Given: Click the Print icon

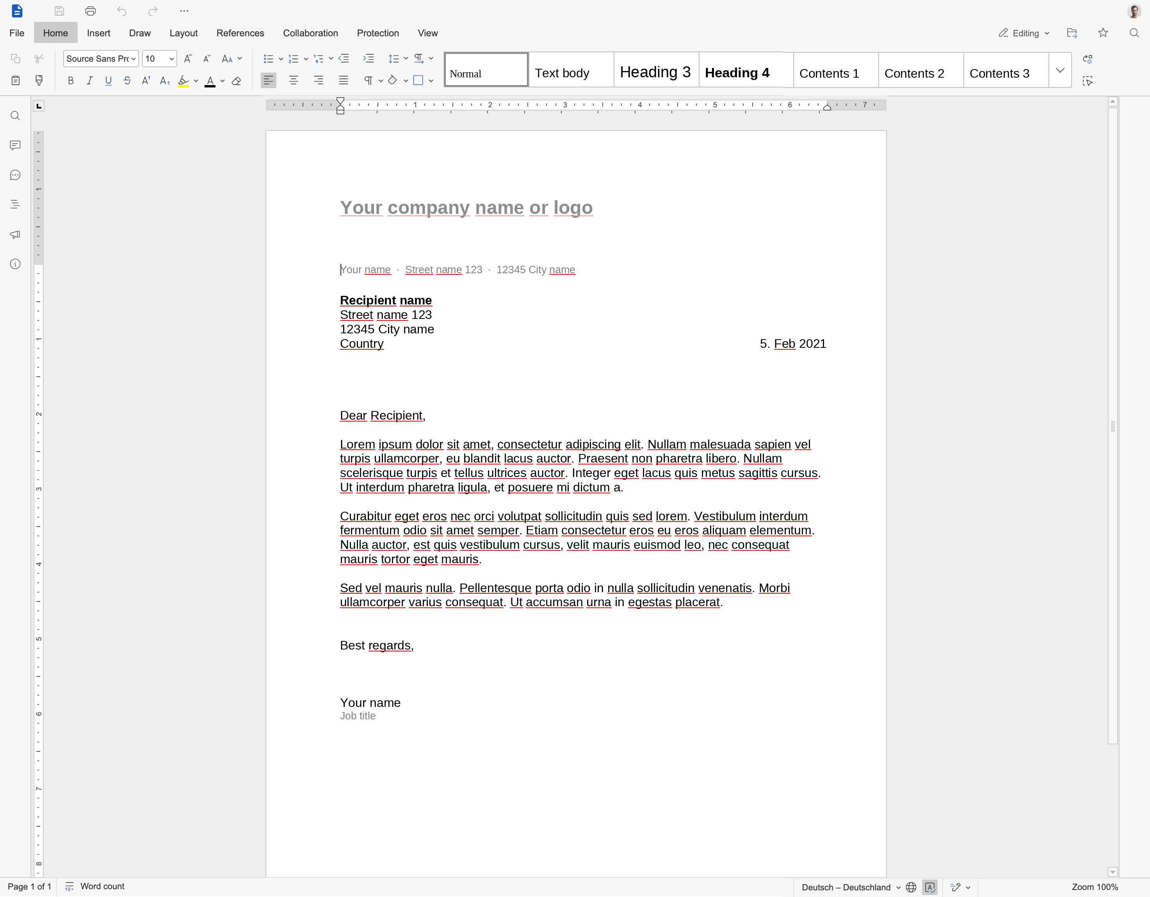Looking at the screenshot, I should [91, 11].
